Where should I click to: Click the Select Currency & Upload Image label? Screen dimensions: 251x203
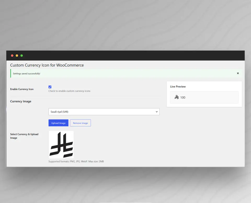tap(24, 136)
